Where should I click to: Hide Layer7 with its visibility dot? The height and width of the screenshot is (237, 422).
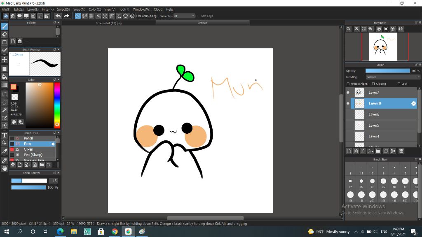[x=348, y=93]
